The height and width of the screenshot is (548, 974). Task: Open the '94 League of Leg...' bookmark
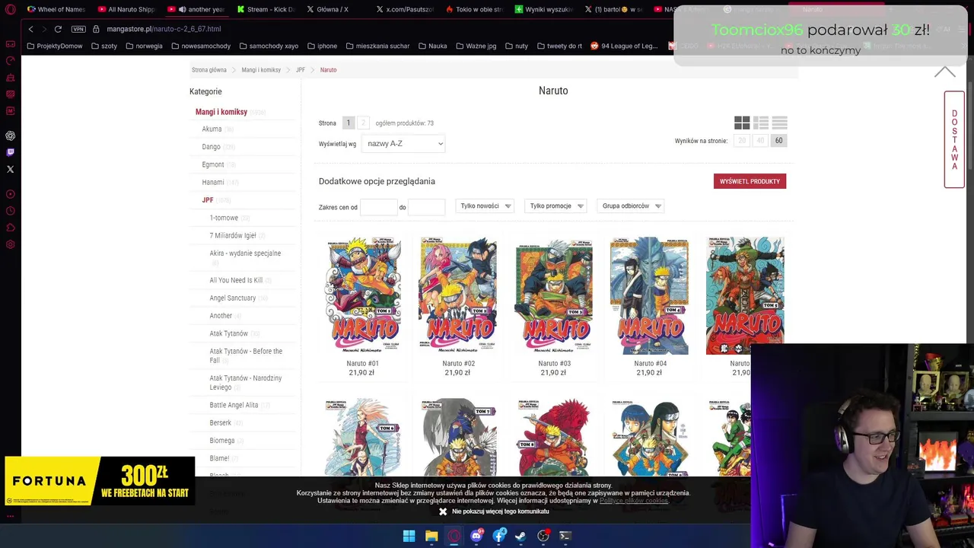tap(624, 46)
